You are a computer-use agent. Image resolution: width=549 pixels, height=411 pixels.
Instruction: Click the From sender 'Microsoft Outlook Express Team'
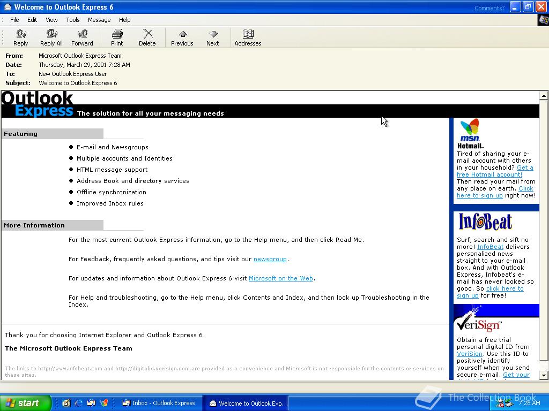click(80, 56)
